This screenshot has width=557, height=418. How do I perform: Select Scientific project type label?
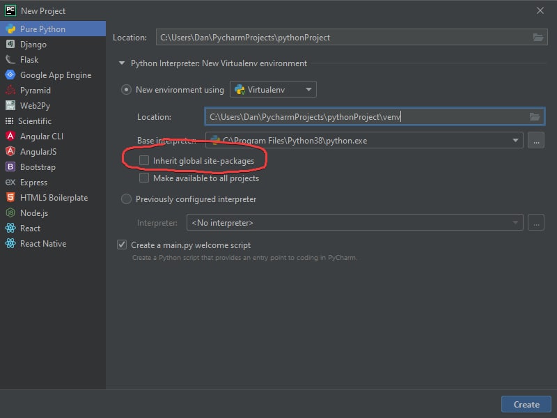[x=35, y=121]
